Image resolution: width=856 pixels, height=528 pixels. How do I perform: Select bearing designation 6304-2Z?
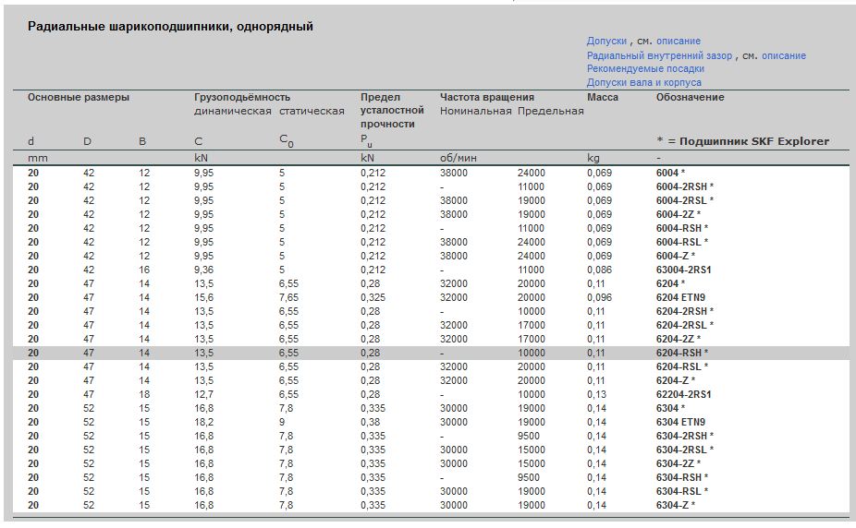[675, 463]
